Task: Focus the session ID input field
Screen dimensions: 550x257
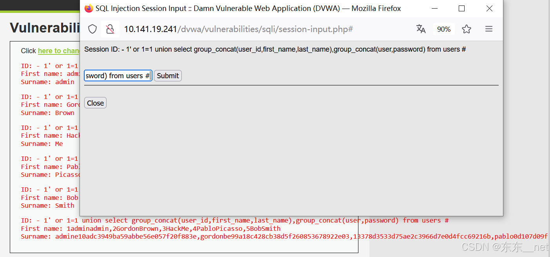Action: [118, 76]
